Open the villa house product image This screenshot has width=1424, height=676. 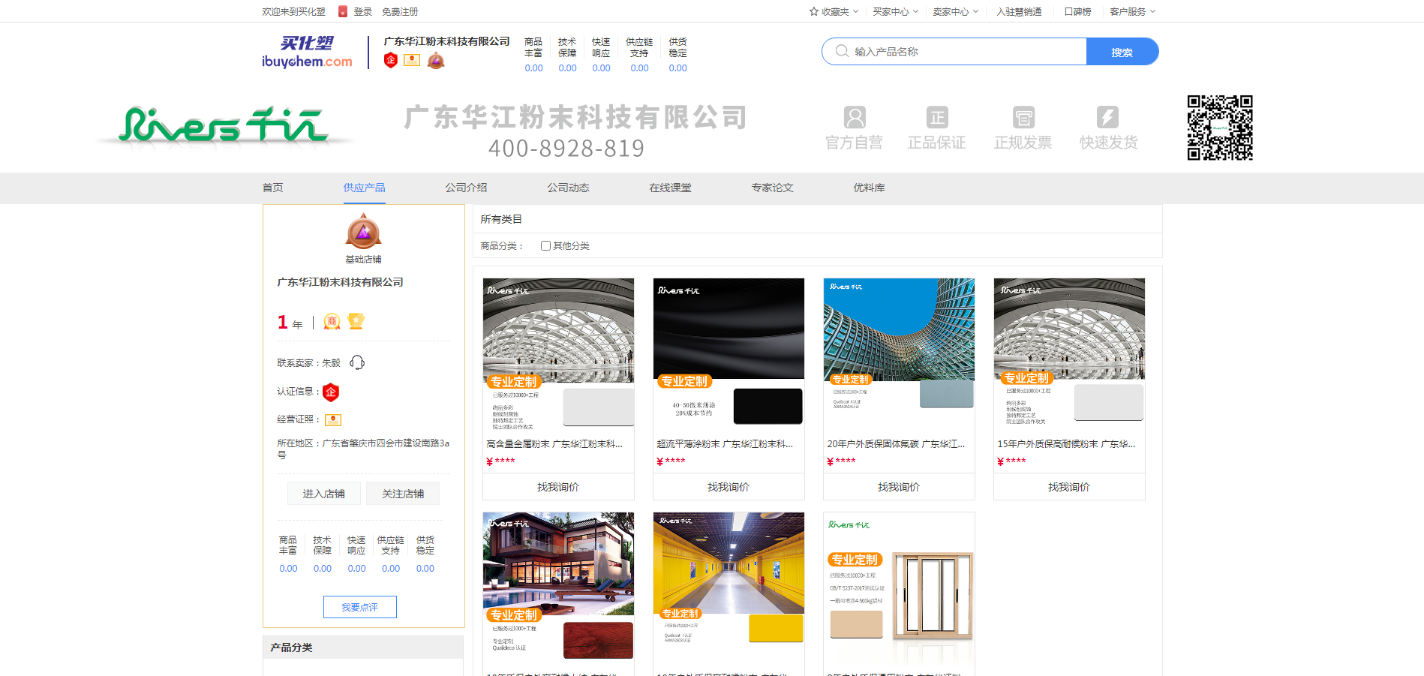coord(558,587)
